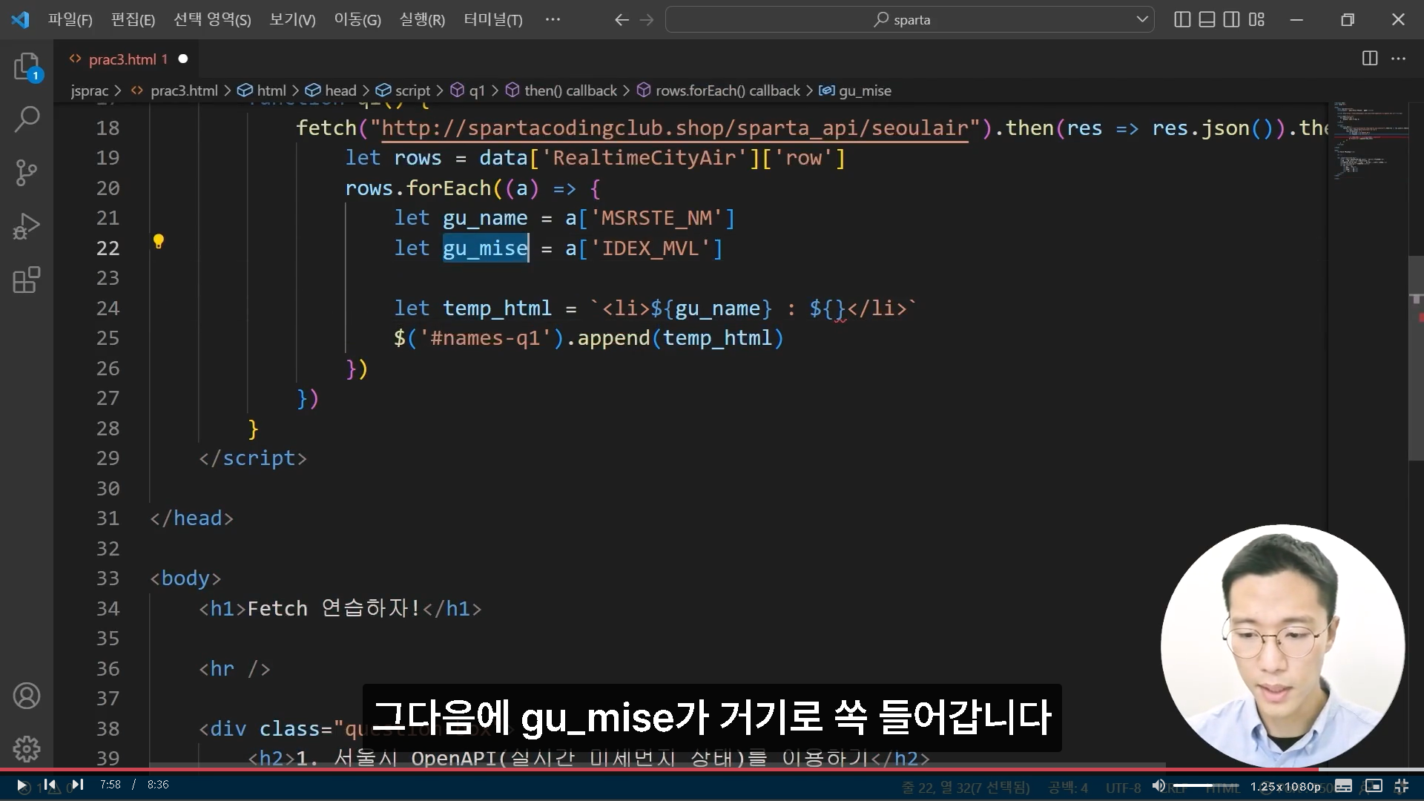Open the Manage gear in activity bar
The image size is (1424, 801).
pos(27,749)
